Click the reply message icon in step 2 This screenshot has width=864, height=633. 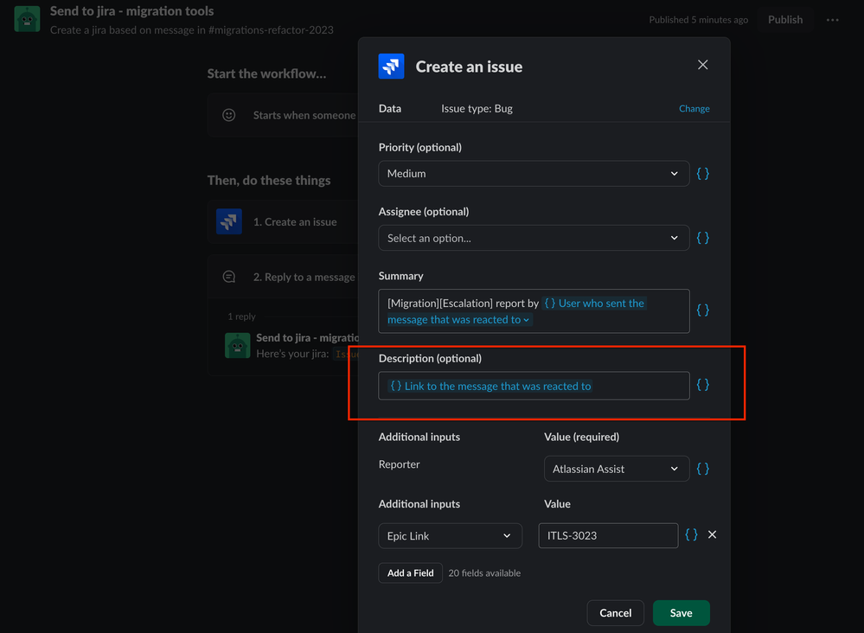pos(228,277)
